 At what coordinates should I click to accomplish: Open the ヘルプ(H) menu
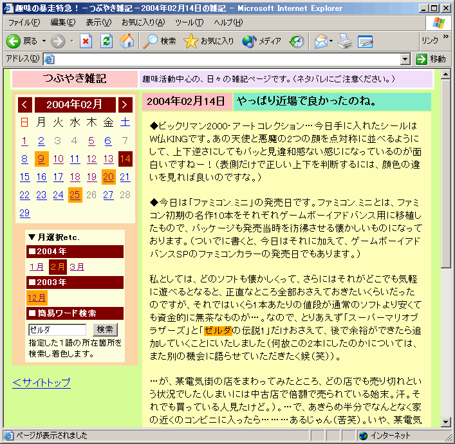tap(228, 23)
